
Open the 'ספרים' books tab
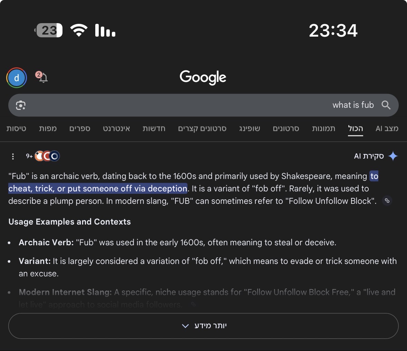click(x=80, y=129)
